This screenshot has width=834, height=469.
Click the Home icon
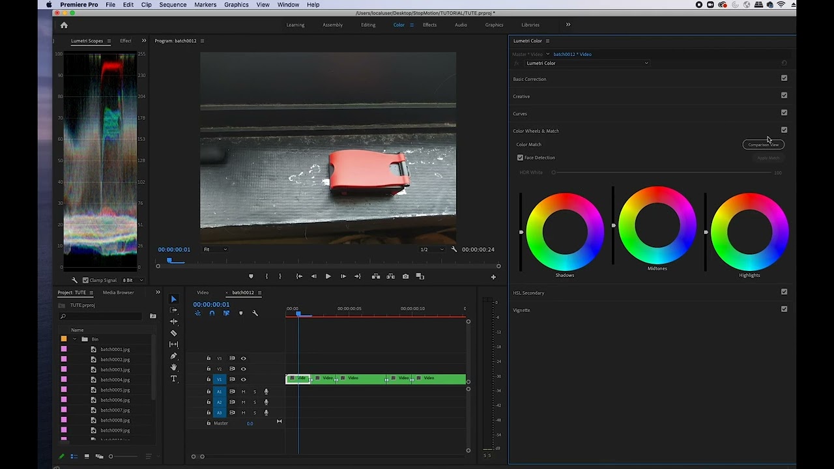[64, 25]
